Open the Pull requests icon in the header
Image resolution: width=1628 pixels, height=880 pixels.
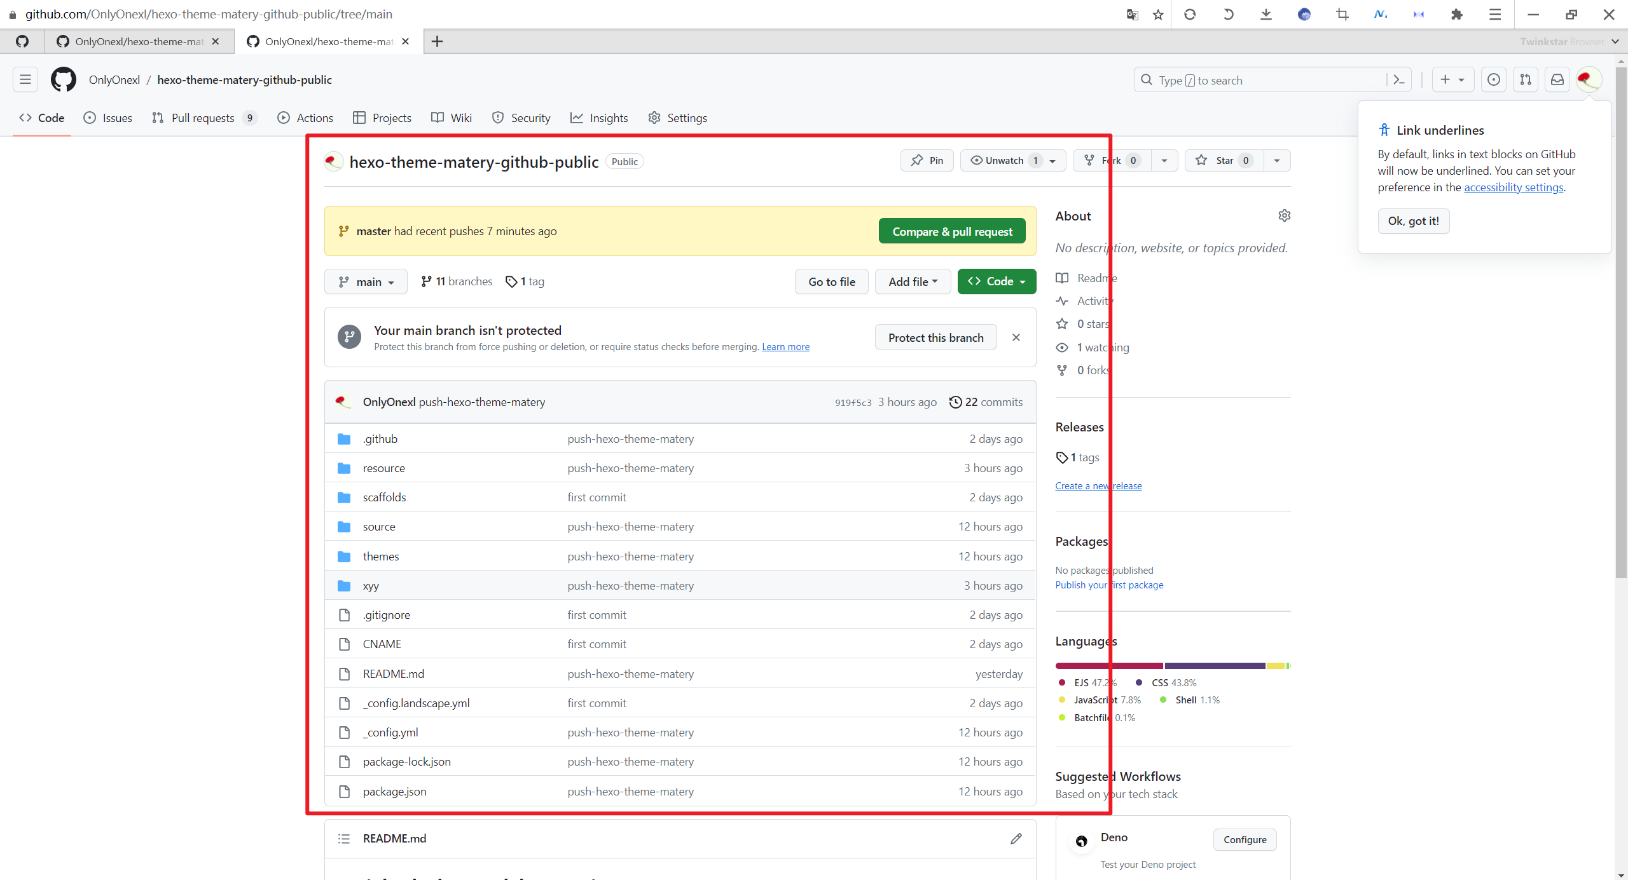coord(1526,79)
